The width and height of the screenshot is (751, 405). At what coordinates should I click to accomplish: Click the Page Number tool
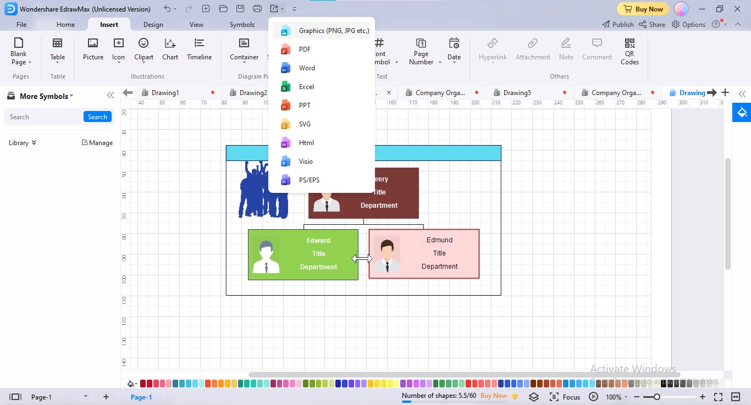click(x=421, y=52)
